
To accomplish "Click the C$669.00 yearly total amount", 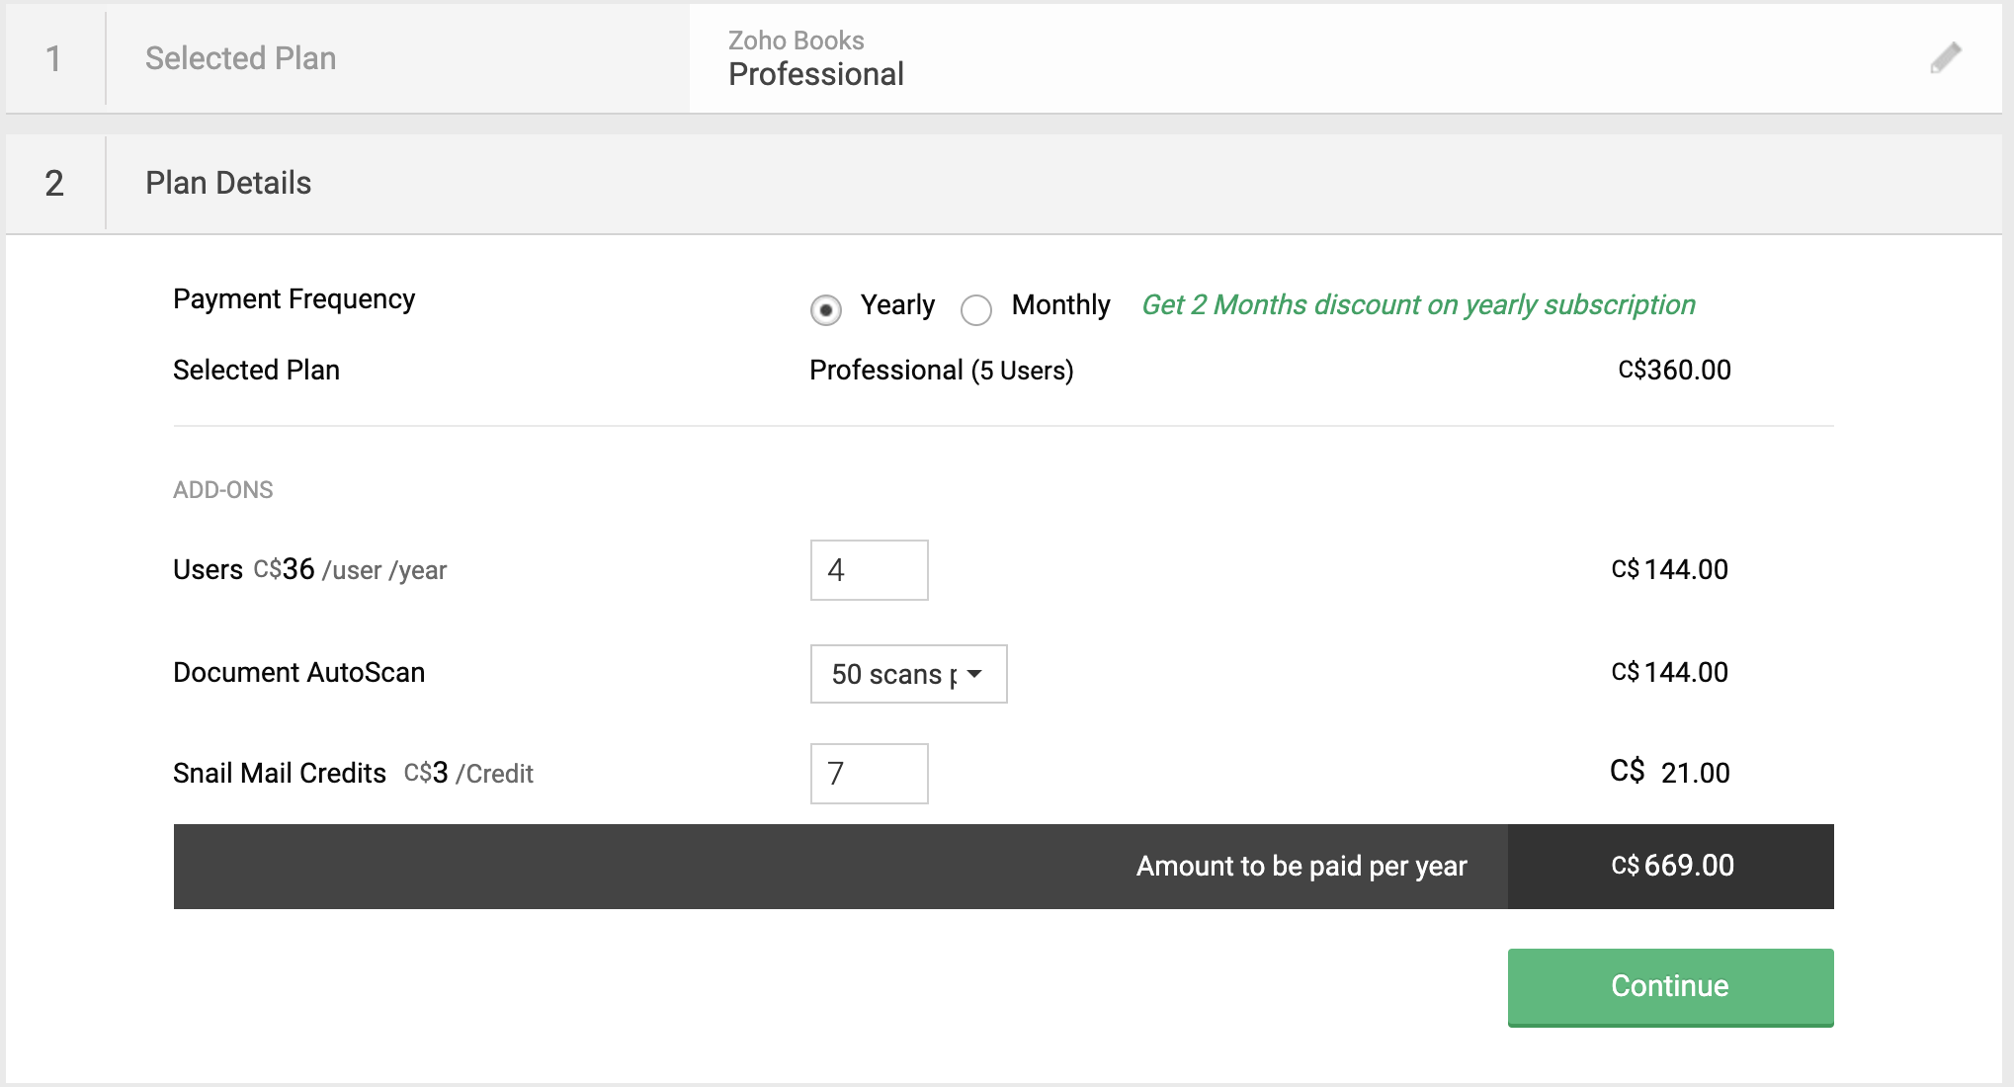I will click(1671, 866).
